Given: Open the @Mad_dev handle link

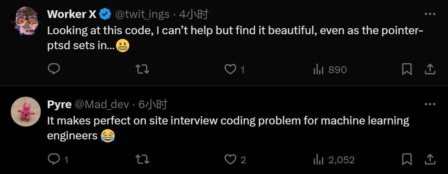Looking at the screenshot, I should (102, 105).
